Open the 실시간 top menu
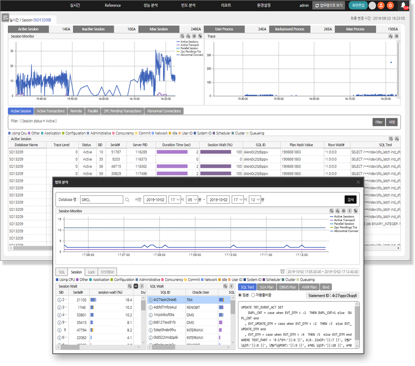 75,5
